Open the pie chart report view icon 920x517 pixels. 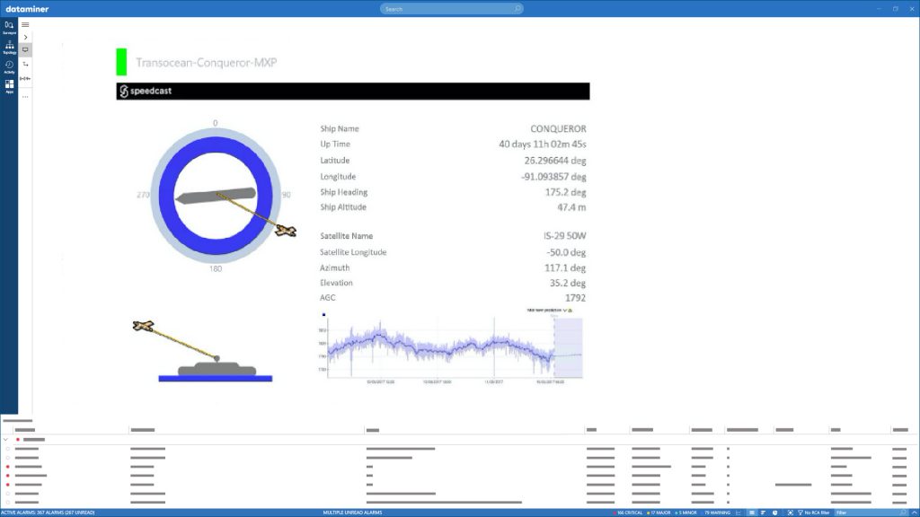[x=775, y=513]
